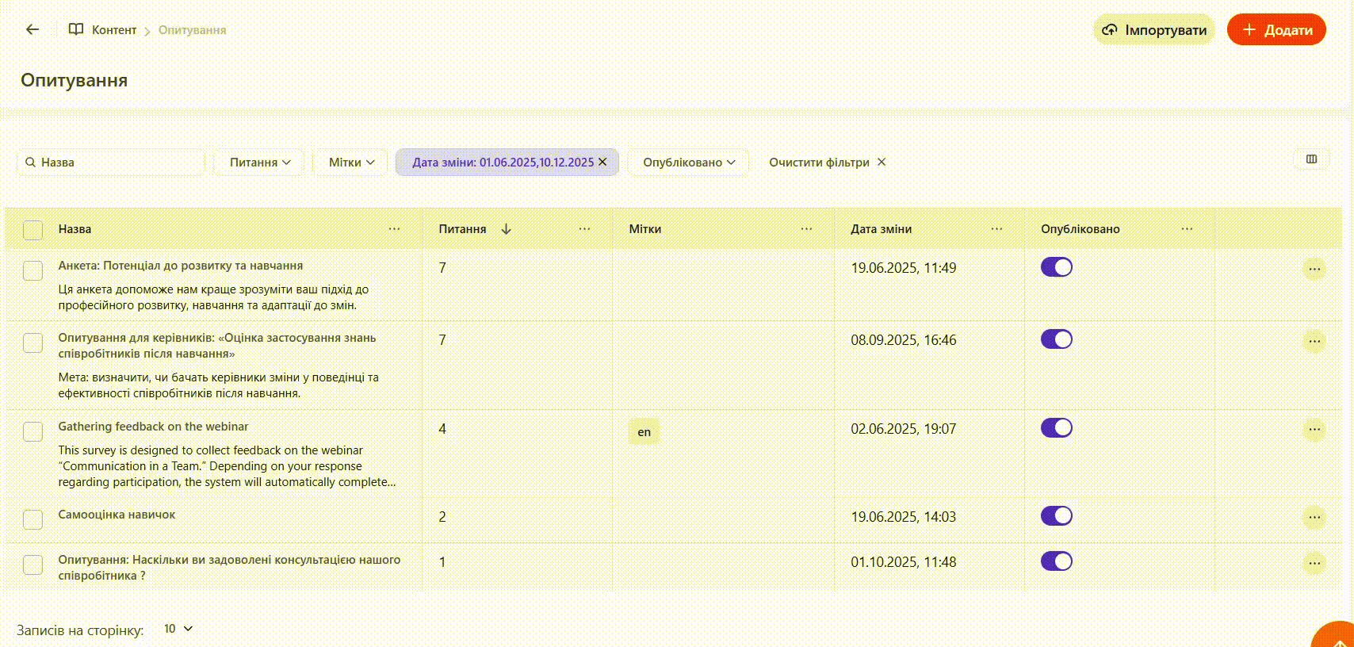Open more actions for Самооцінка навичок row
Screen dimensions: 1354x647
tap(1314, 517)
